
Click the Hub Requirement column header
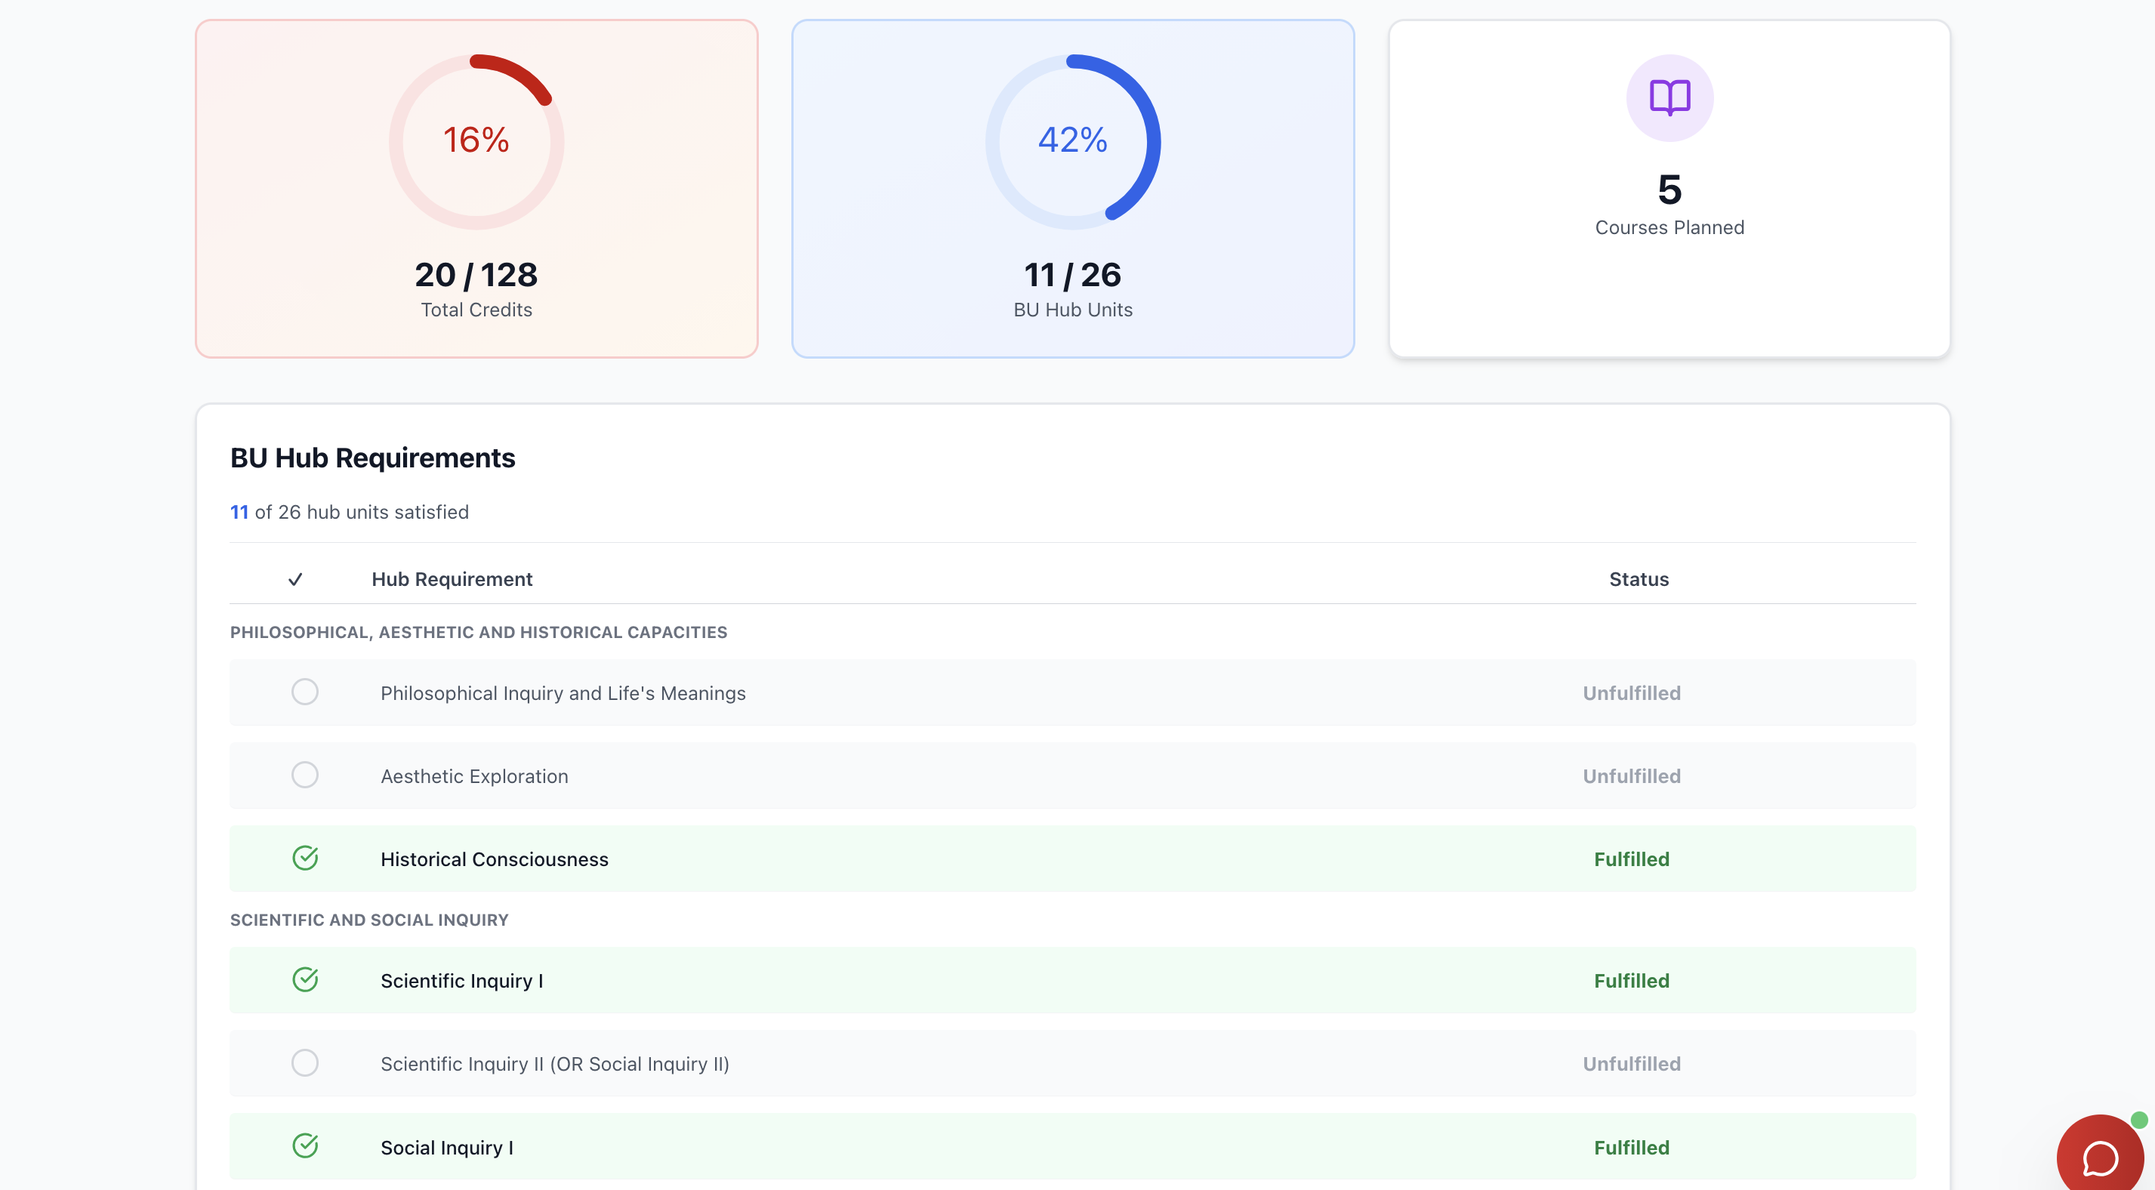452,579
